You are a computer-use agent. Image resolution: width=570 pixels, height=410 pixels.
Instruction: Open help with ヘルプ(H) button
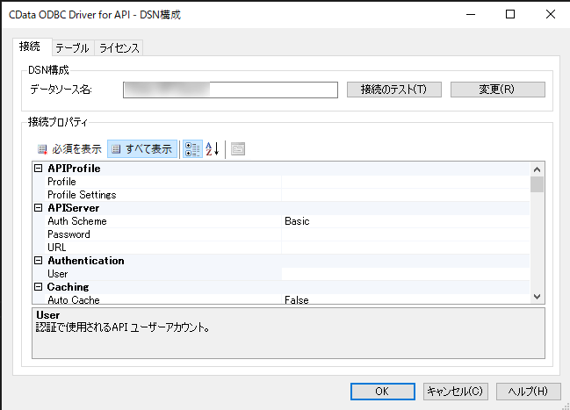528,392
